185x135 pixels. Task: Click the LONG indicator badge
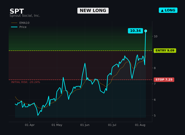coord(168,10)
